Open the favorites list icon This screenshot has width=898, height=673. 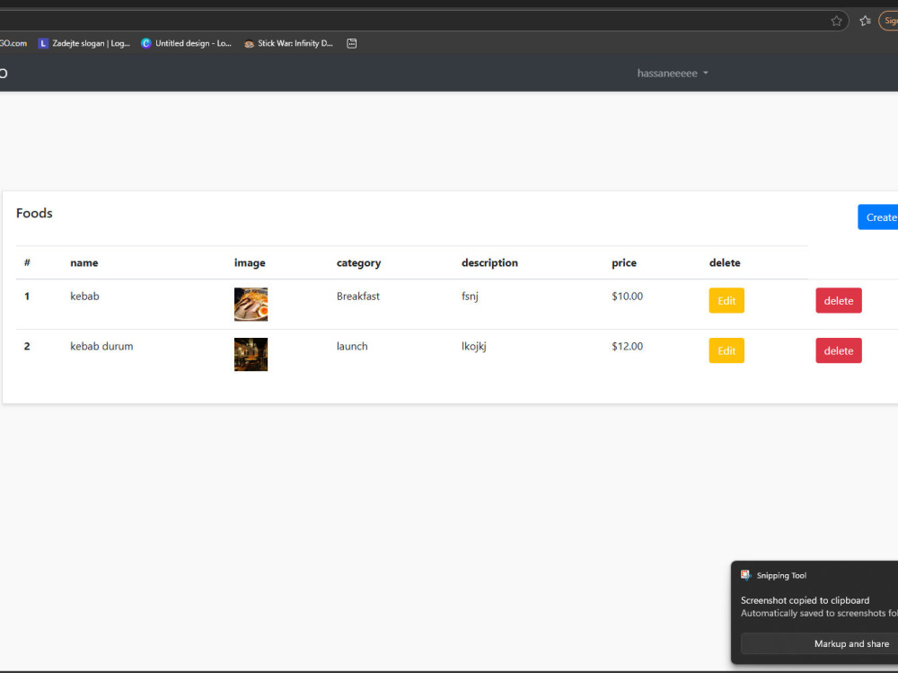(865, 22)
